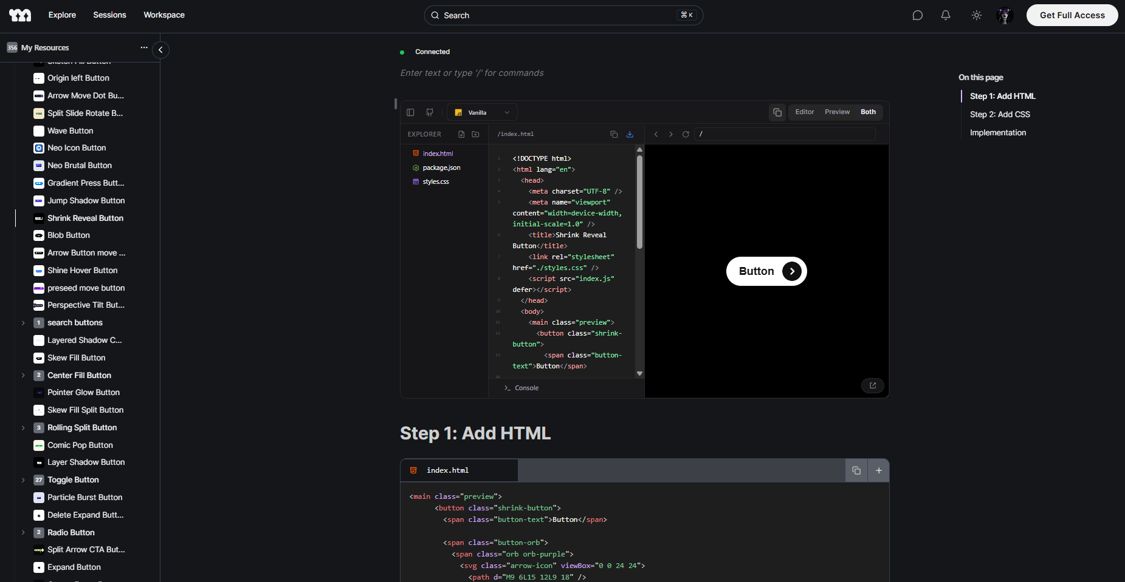Copy the sandbox using top copy icon
The image size is (1125, 582).
tap(777, 112)
